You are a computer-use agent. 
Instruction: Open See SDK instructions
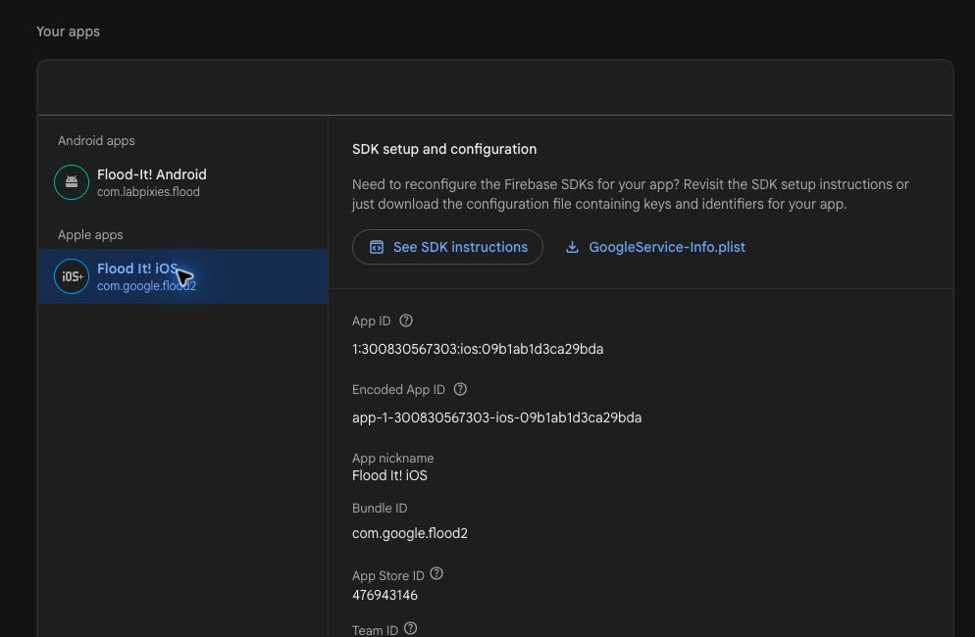pos(447,247)
